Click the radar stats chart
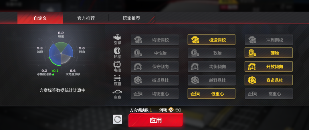This screenshot has width=309, height=130. point(61,54)
